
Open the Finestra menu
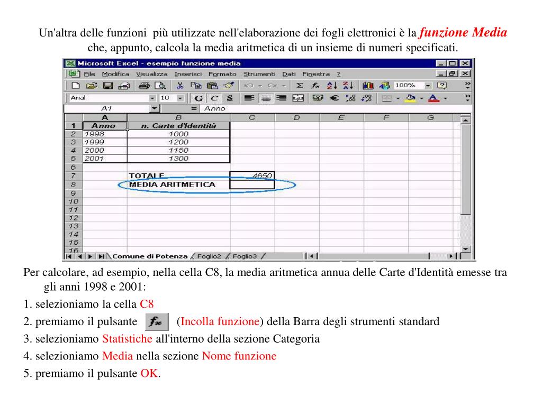click(316, 74)
